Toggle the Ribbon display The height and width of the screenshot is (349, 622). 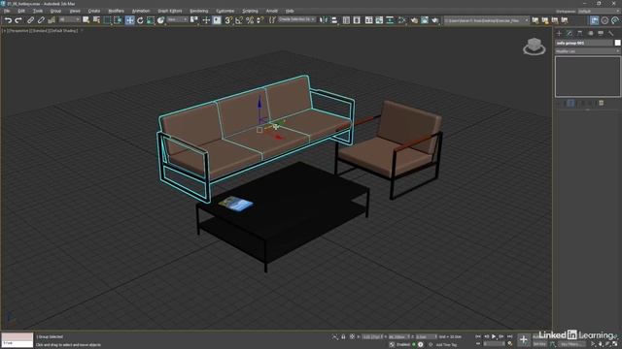click(369, 20)
